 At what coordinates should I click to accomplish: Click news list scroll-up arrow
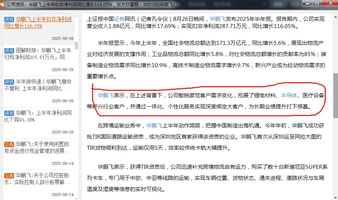click(x=76, y=15)
